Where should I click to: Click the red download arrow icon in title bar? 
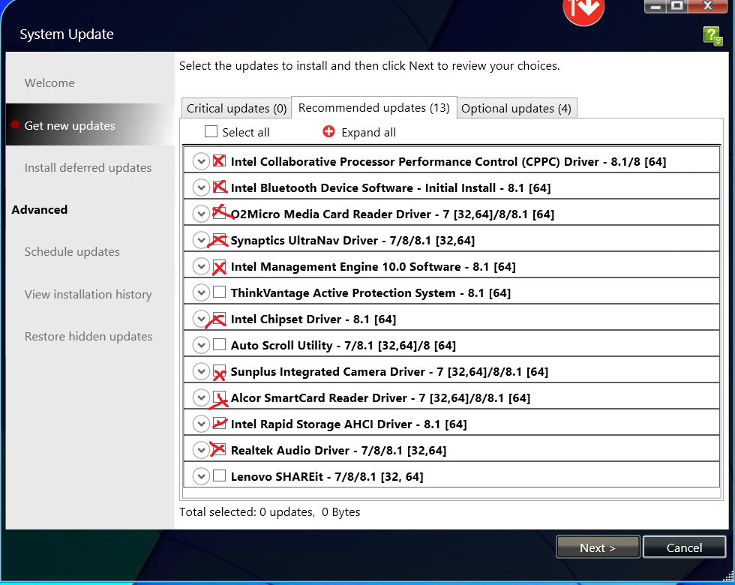coord(583,10)
